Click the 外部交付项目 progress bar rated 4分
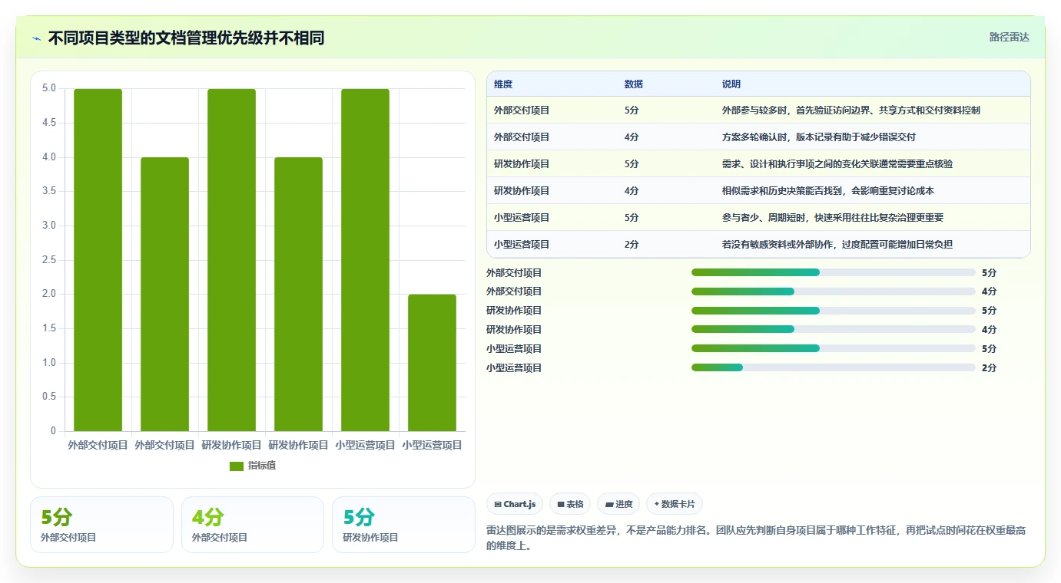 click(833, 291)
